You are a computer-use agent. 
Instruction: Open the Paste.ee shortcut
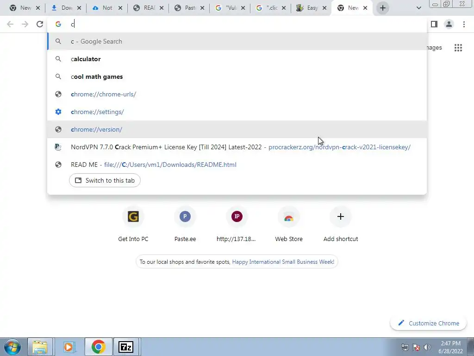185,225
